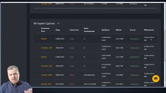This screenshot has width=166, height=93.
Task: Open NejBot link with 8.42 LINK volume
Action: [x=44, y=39]
